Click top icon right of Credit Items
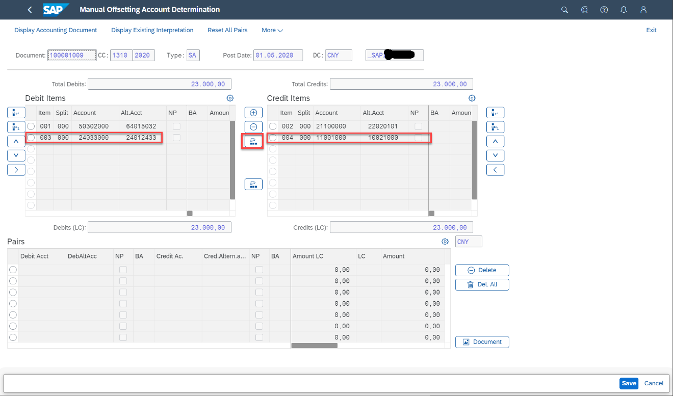The image size is (673, 396). tap(495, 113)
